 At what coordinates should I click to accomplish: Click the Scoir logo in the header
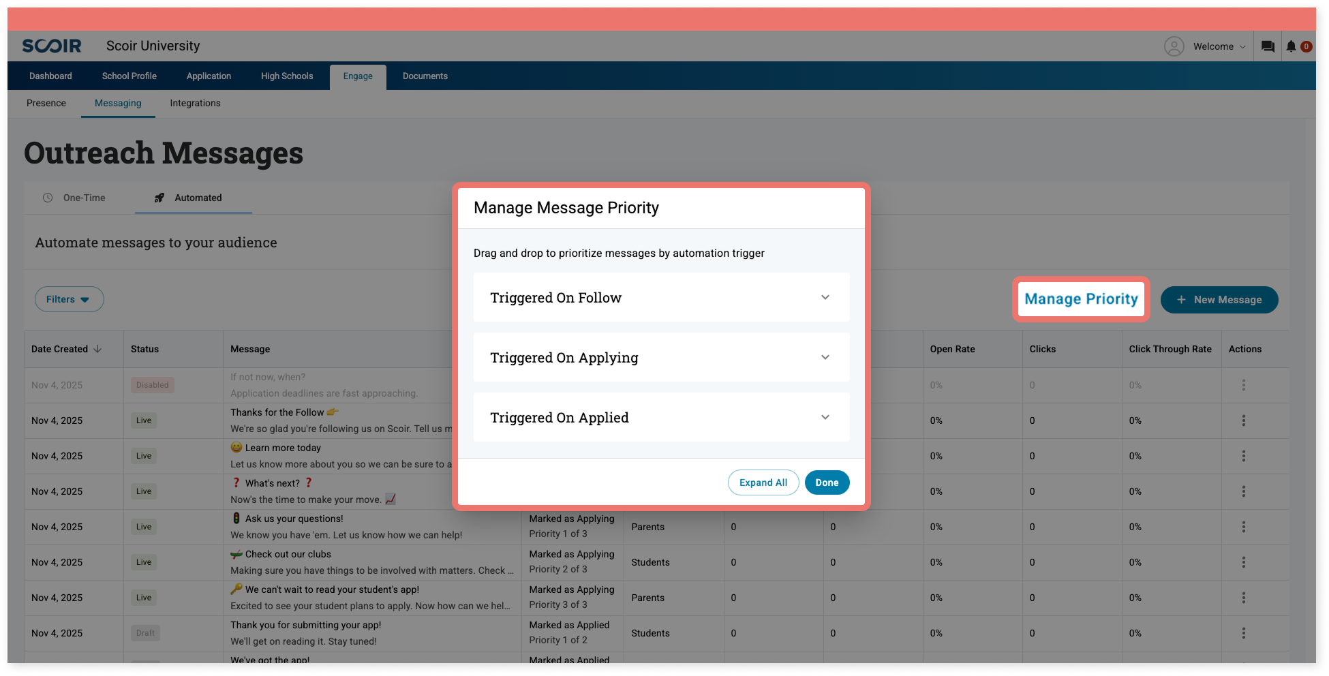point(51,46)
